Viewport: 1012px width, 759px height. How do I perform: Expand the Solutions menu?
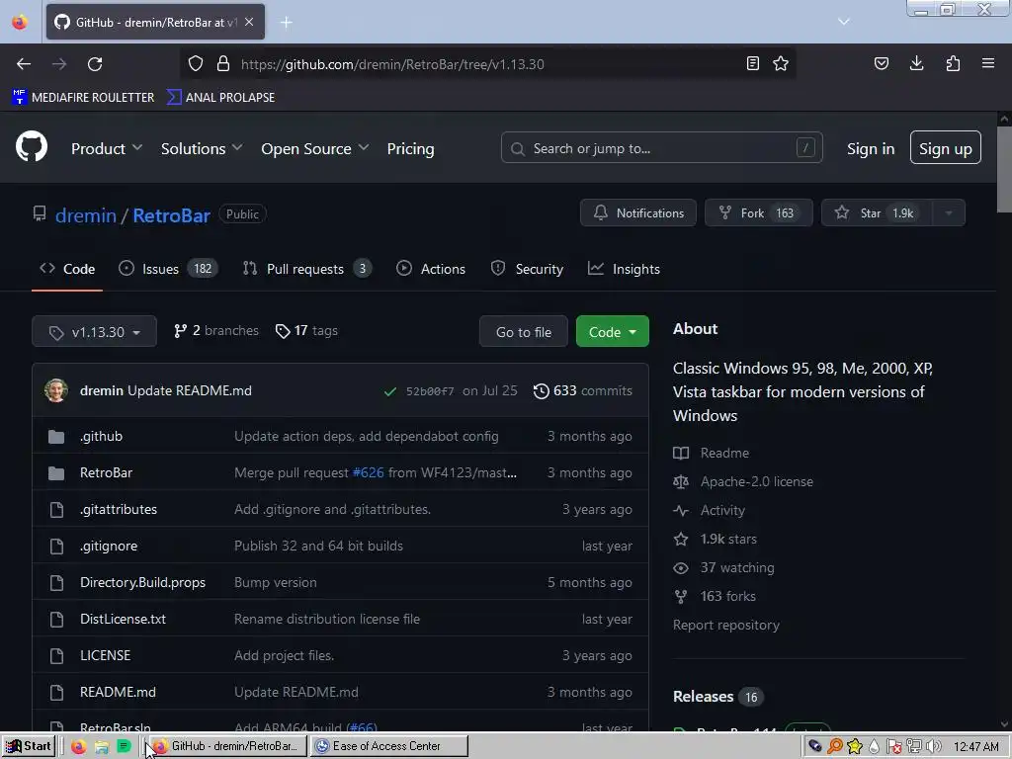[202, 148]
